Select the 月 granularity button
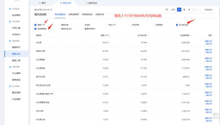The height and width of the screenshot is (125, 220). [189, 10]
